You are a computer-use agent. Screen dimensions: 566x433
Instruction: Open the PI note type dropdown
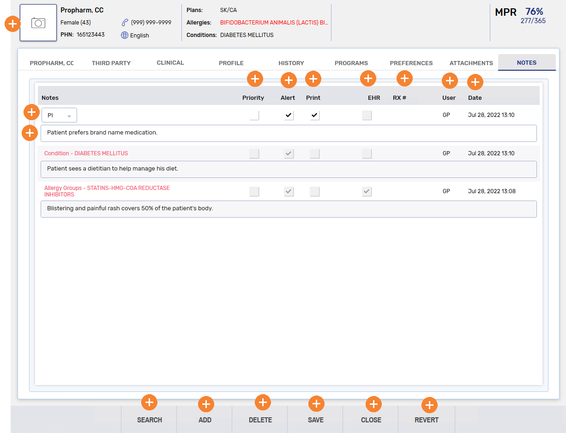59,116
